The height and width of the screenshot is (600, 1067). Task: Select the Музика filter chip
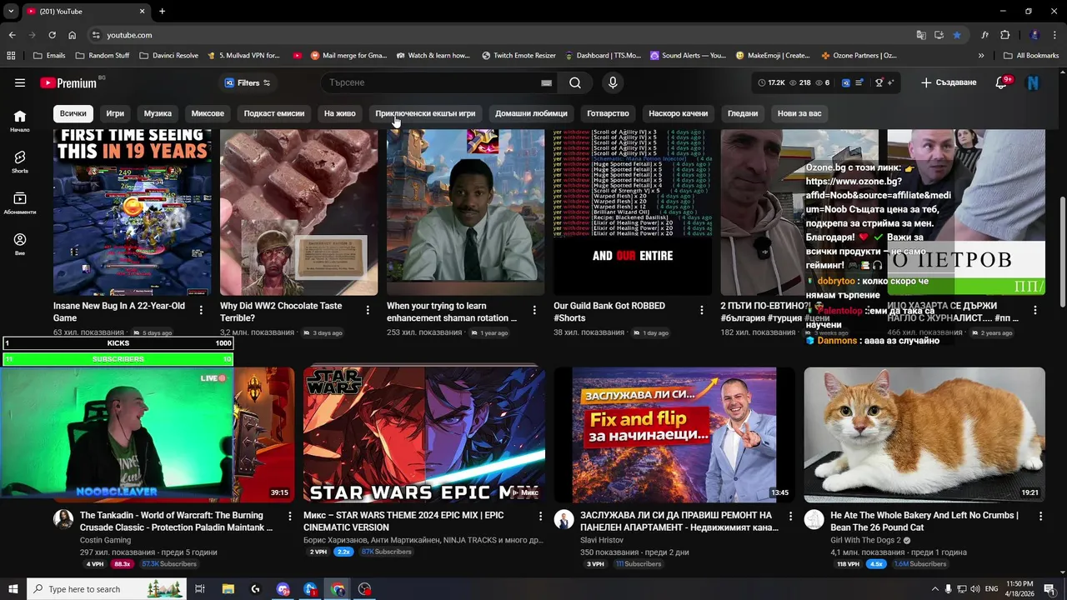click(158, 113)
